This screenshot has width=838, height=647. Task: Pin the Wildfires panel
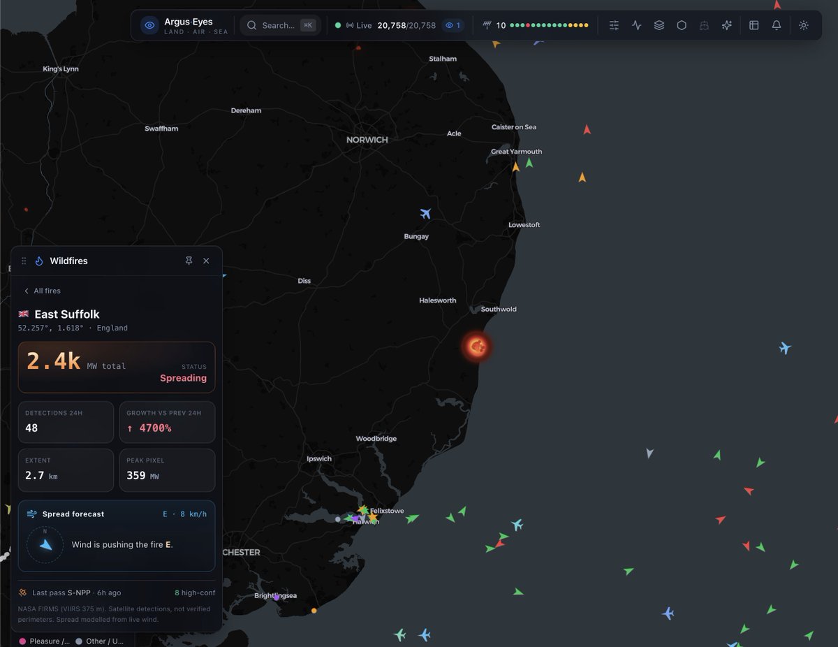tap(189, 261)
